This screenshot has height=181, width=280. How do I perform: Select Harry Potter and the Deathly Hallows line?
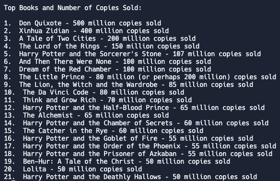[130, 177]
